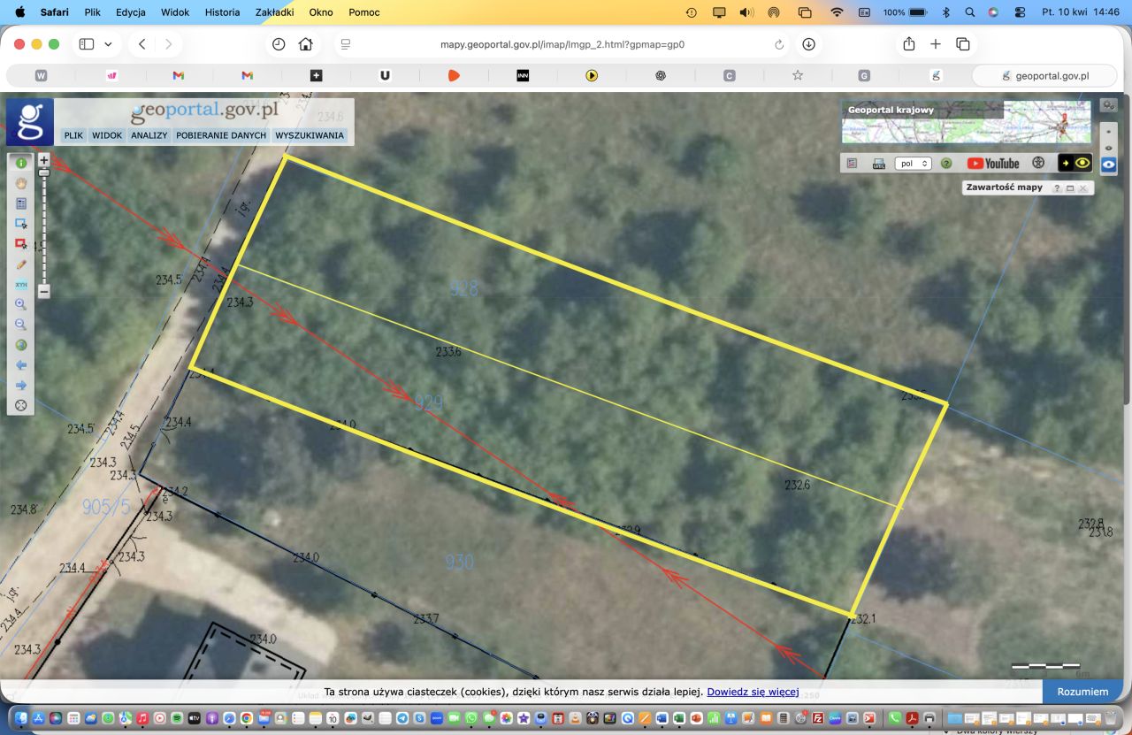Open the ANALIZY menu
Image resolution: width=1132 pixels, height=735 pixels.
tap(149, 135)
